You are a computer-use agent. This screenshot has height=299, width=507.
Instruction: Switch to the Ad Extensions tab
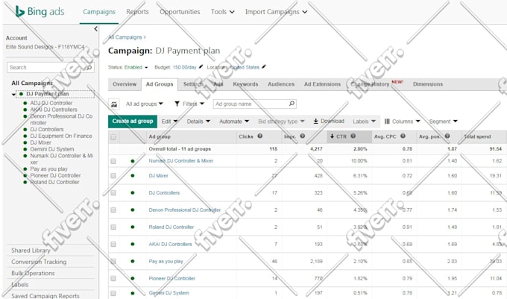tap(322, 84)
